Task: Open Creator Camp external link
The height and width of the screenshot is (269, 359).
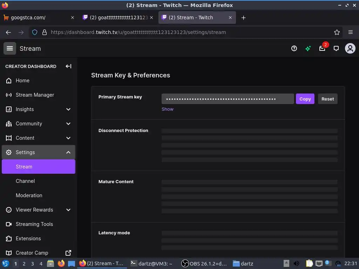Action: click(39, 253)
